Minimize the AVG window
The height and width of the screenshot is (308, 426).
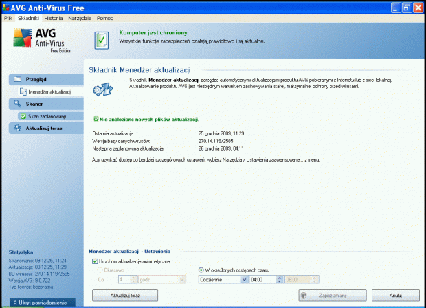point(396,8)
